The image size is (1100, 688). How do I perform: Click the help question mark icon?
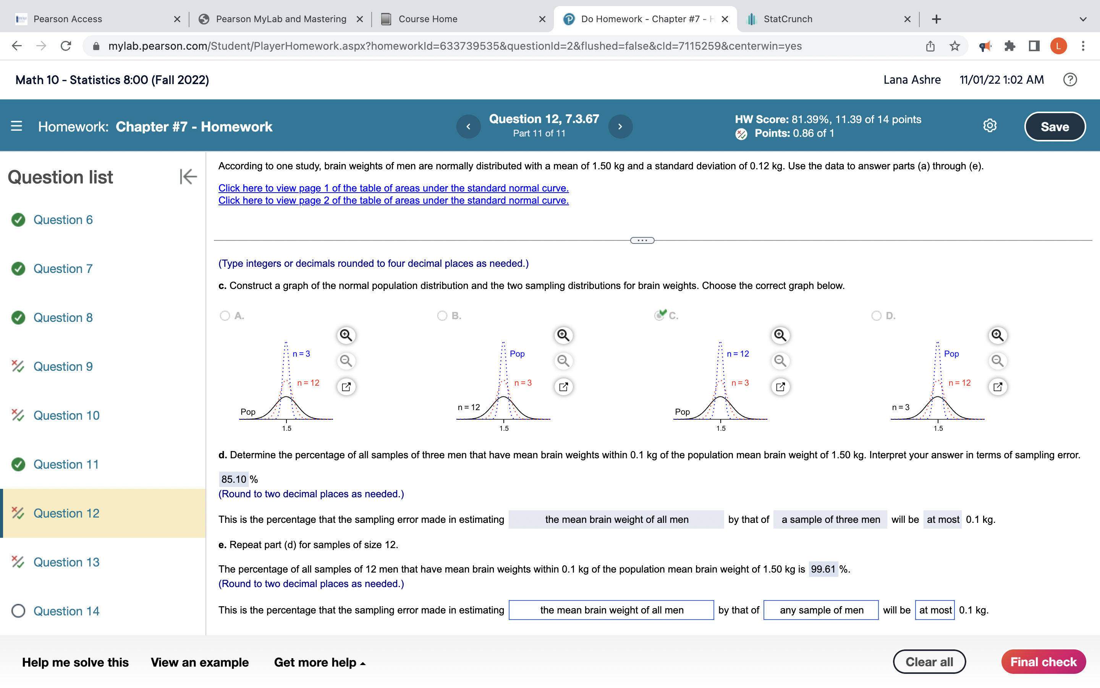tap(1070, 80)
